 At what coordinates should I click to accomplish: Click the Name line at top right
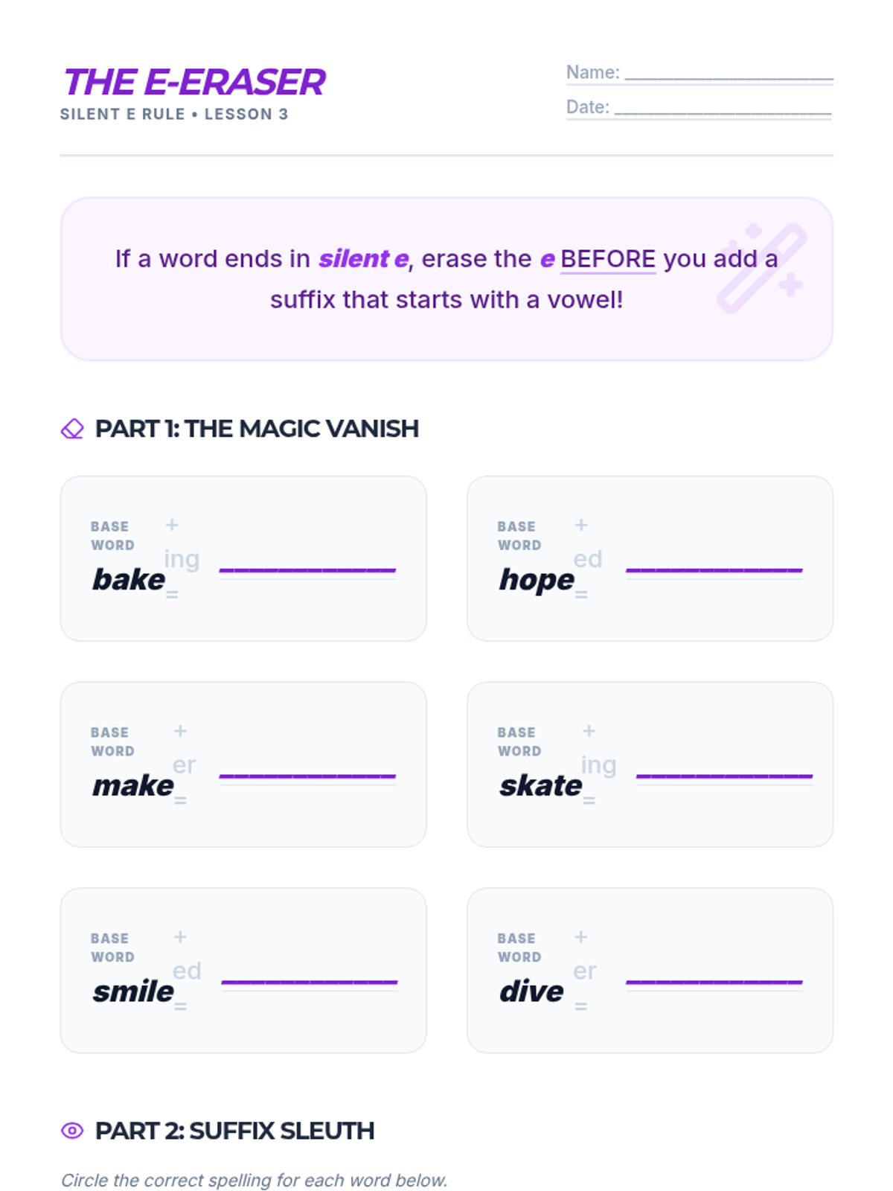(729, 75)
